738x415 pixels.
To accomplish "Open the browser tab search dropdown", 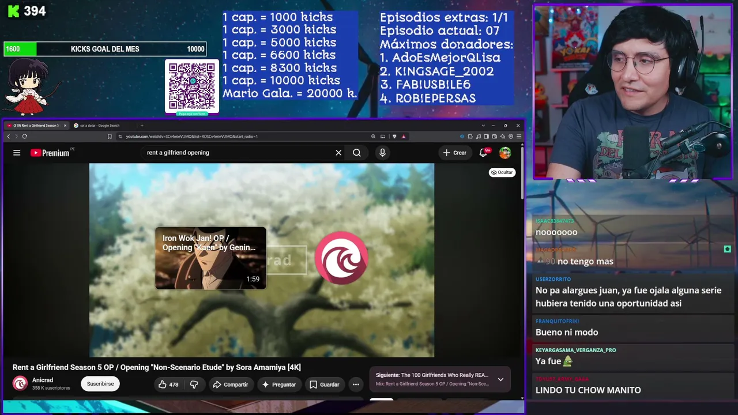I will (x=483, y=126).
